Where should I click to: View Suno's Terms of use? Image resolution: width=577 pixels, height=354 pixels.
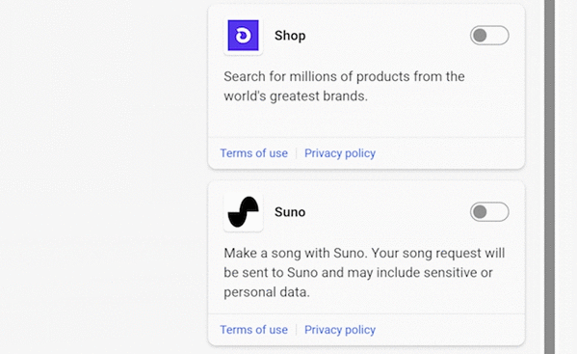tap(254, 329)
